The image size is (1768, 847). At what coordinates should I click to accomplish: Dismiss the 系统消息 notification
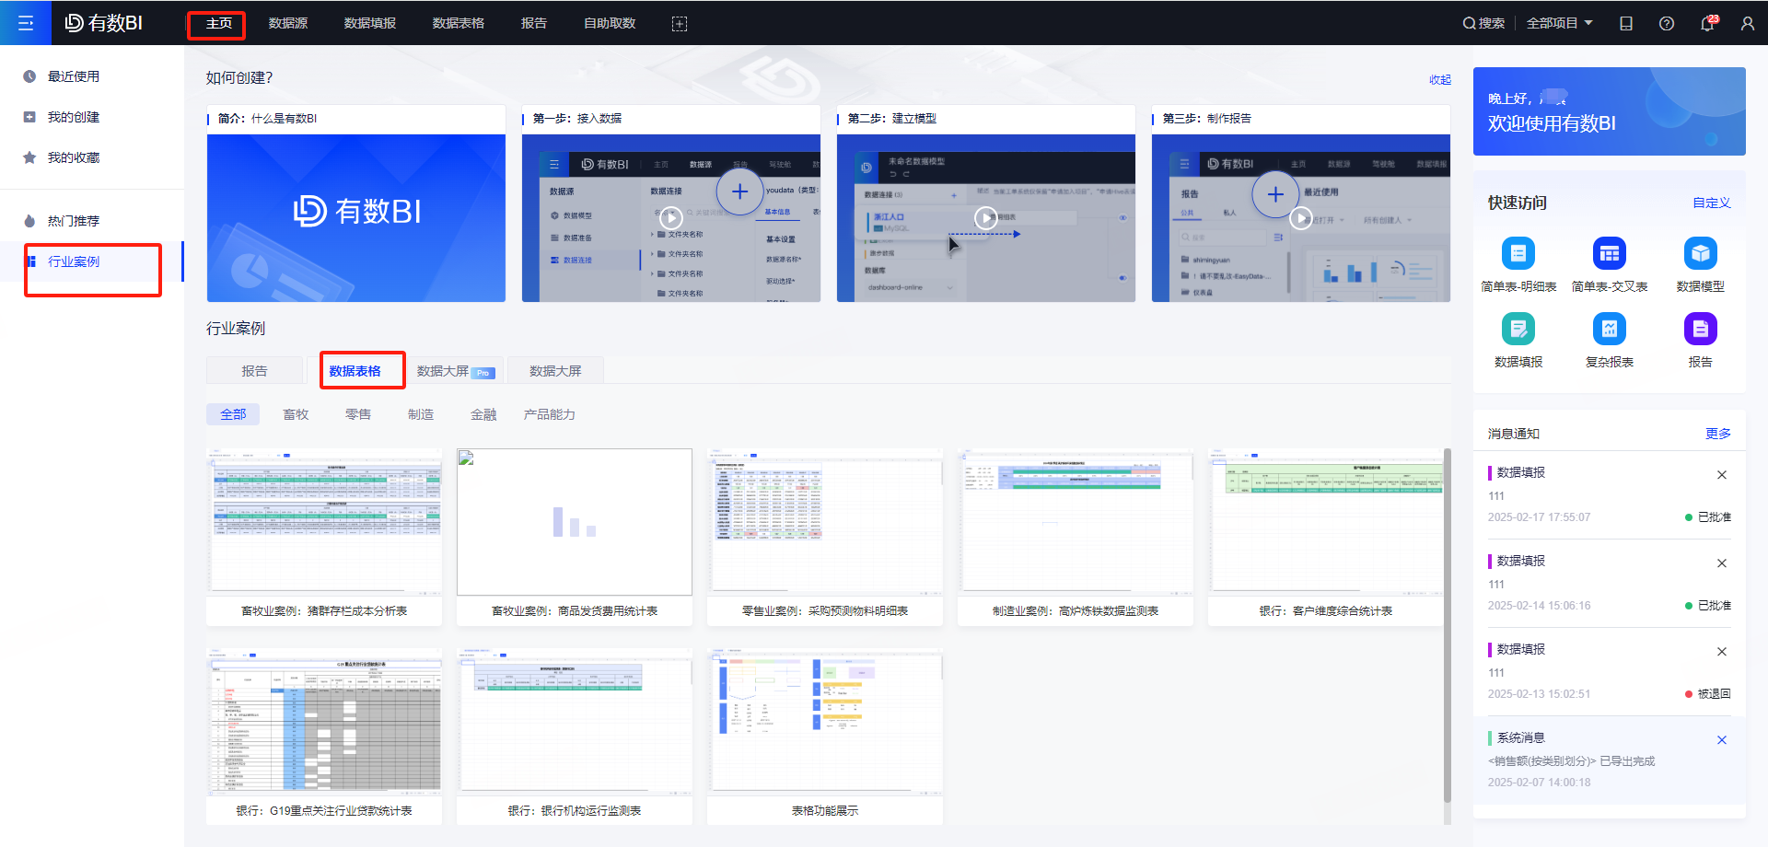(x=1721, y=740)
